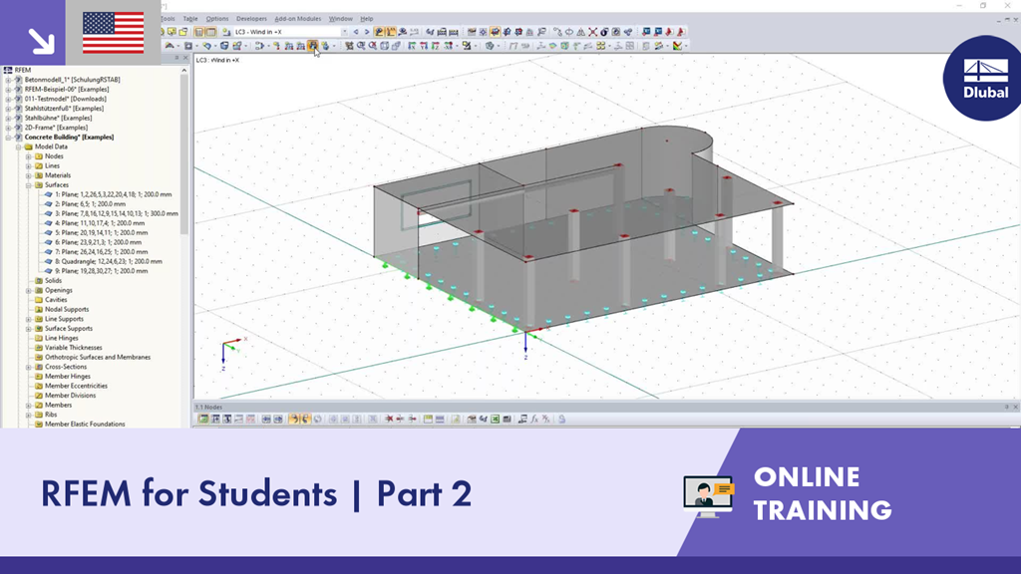1021x574 pixels.
Task: Select the Member Eccentricities folder
Action: [76, 386]
